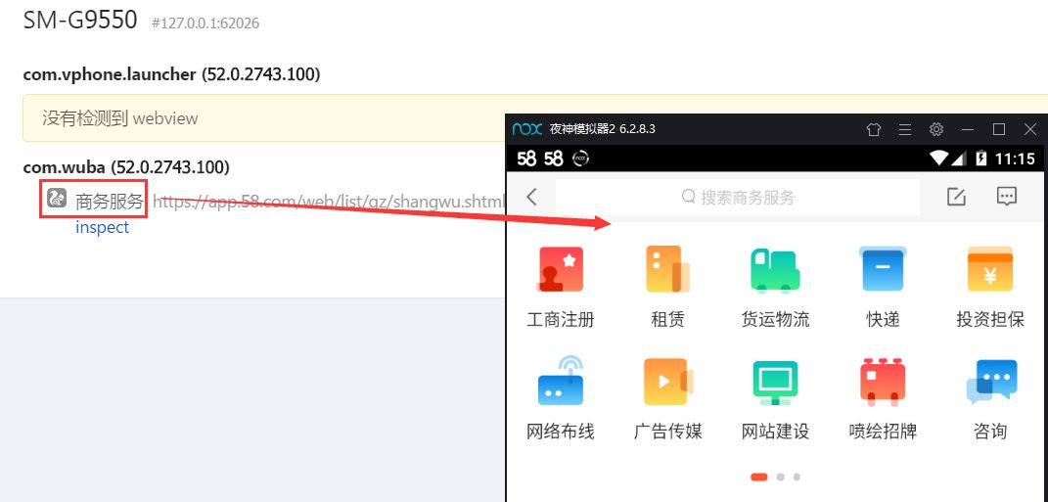Viewport: 1048px width, 502px height.
Task: Click the Nox skin shirt icon
Action: (x=874, y=129)
